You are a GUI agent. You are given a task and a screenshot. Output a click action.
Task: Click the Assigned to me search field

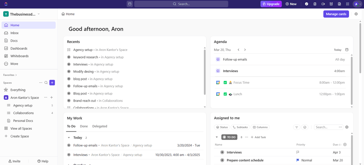pos(326,127)
